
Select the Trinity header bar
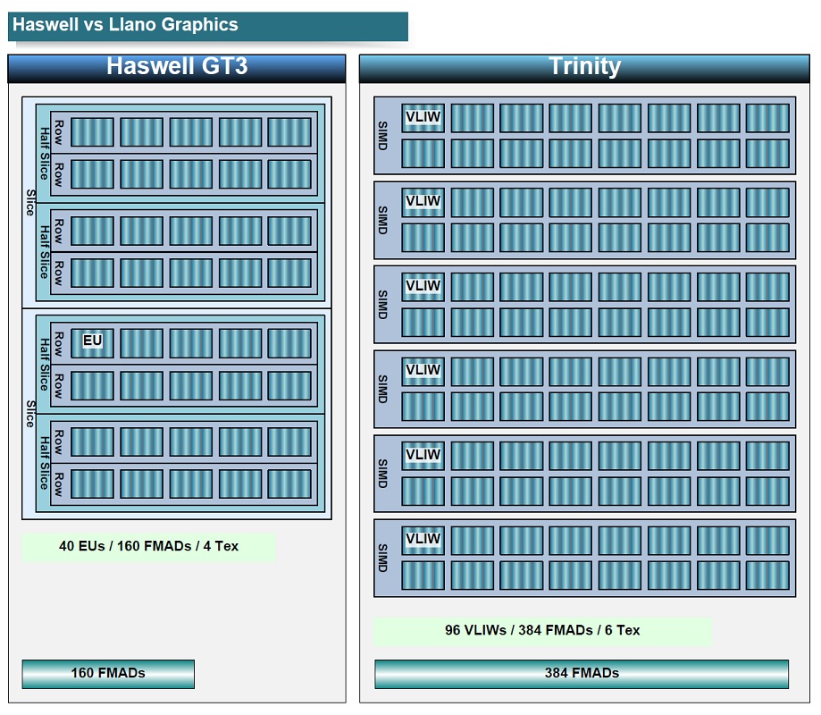(584, 68)
